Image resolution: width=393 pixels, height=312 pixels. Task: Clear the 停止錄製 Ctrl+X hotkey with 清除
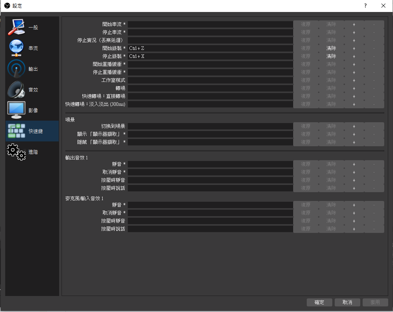point(331,56)
